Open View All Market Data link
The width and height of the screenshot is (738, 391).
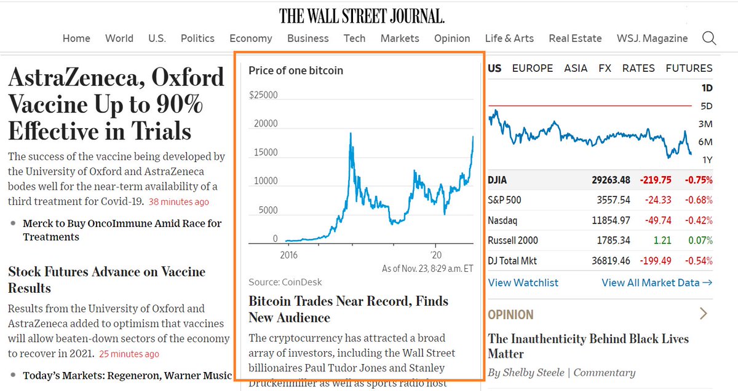coord(657,282)
